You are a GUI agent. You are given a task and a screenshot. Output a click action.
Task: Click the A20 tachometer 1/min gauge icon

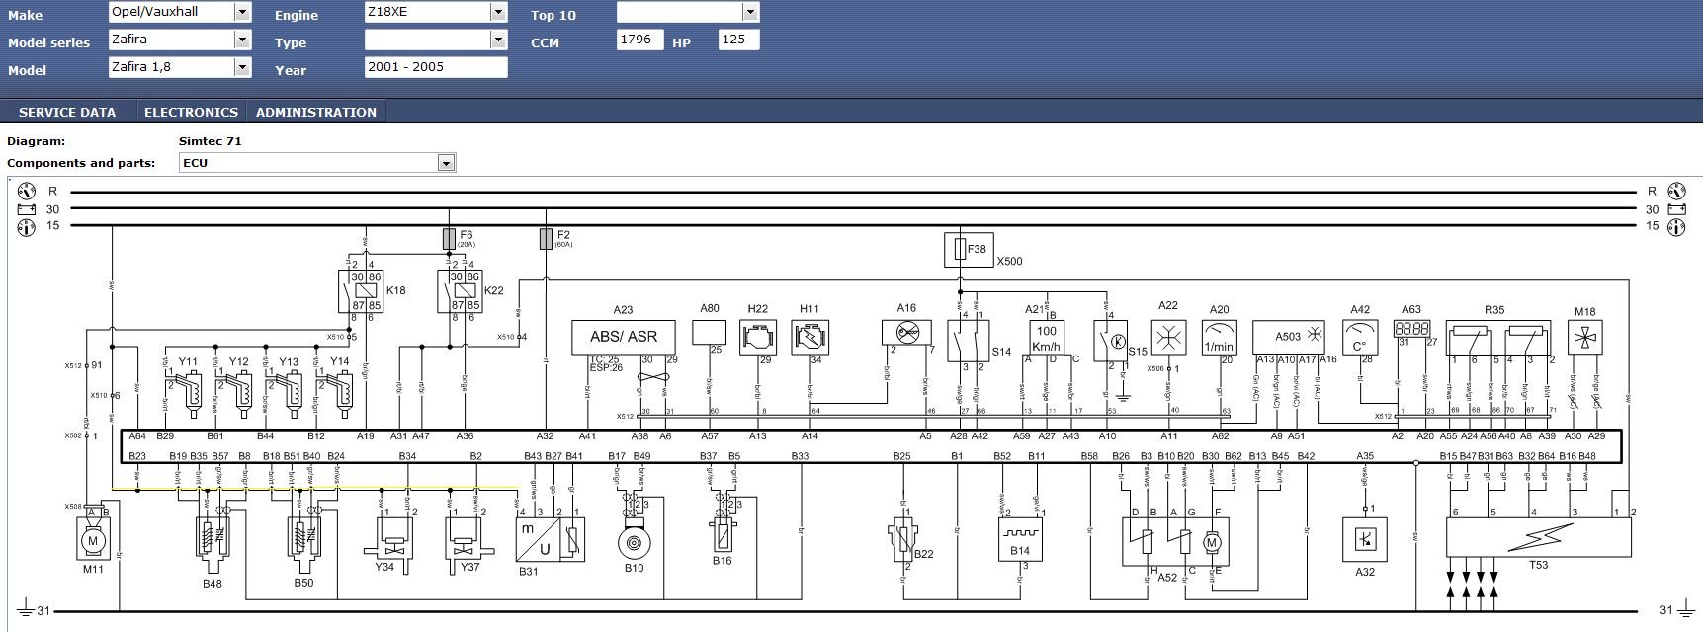coord(1219,338)
